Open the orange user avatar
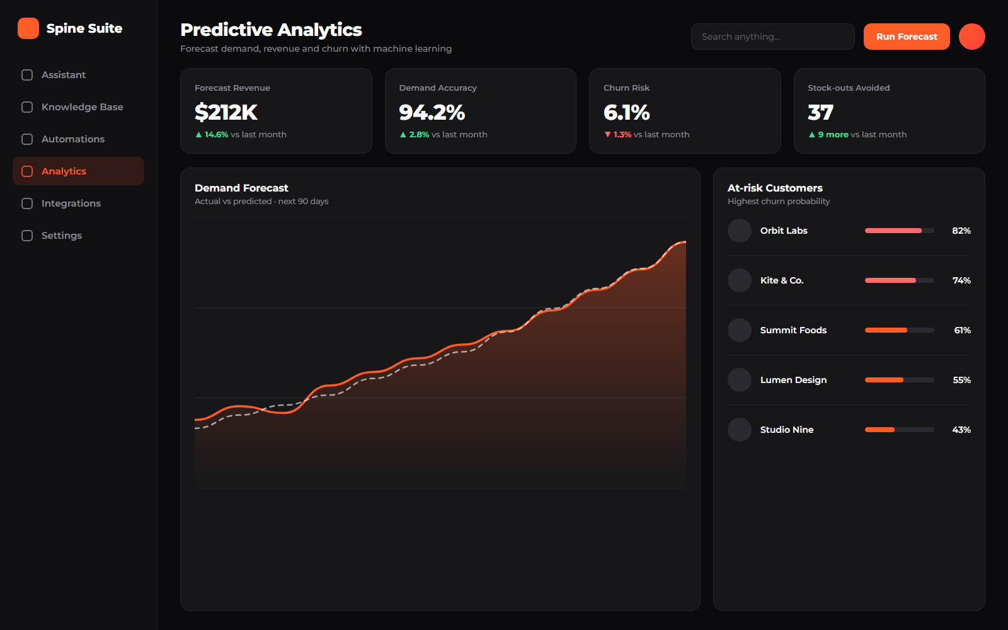1008x630 pixels. 972,37
